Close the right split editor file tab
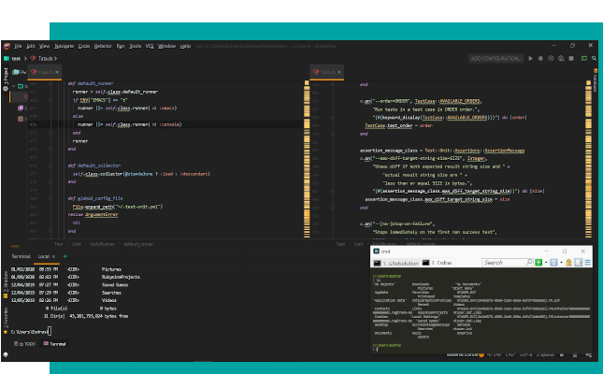The image size is (603, 374). (339, 72)
